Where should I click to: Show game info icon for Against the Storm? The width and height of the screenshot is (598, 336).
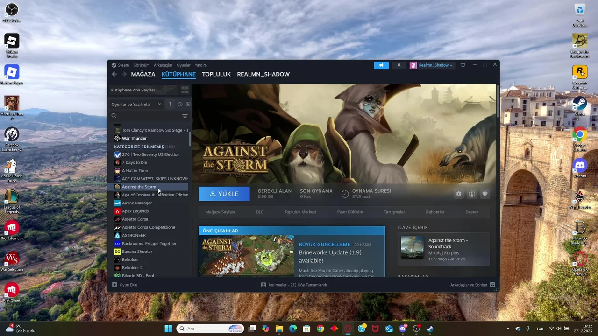[x=472, y=194]
